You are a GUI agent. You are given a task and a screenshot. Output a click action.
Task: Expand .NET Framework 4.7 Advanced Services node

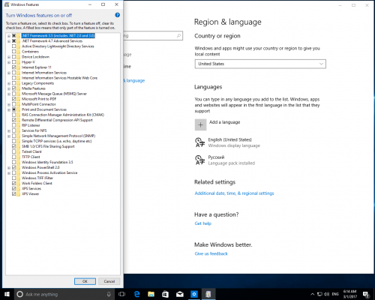pyautogui.click(x=9, y=41)
